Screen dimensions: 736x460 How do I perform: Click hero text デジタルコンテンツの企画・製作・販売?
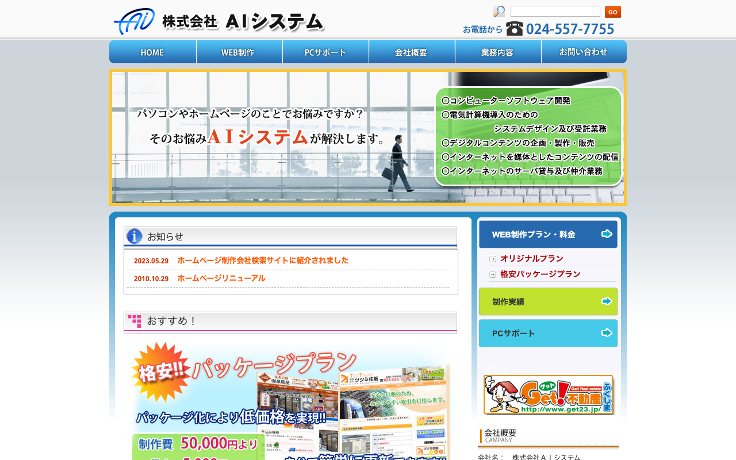518,143
